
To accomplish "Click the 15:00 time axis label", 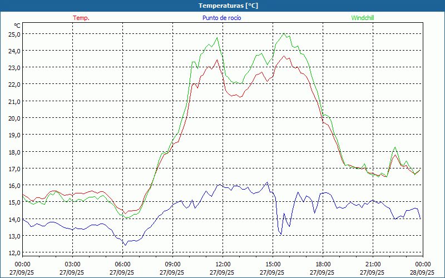I will tap(273, 264).
